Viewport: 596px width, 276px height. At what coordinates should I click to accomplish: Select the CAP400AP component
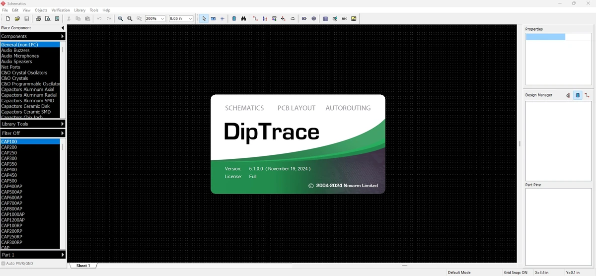30,186
